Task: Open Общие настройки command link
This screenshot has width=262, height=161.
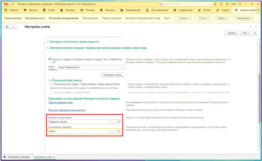Action: point(112,18)
